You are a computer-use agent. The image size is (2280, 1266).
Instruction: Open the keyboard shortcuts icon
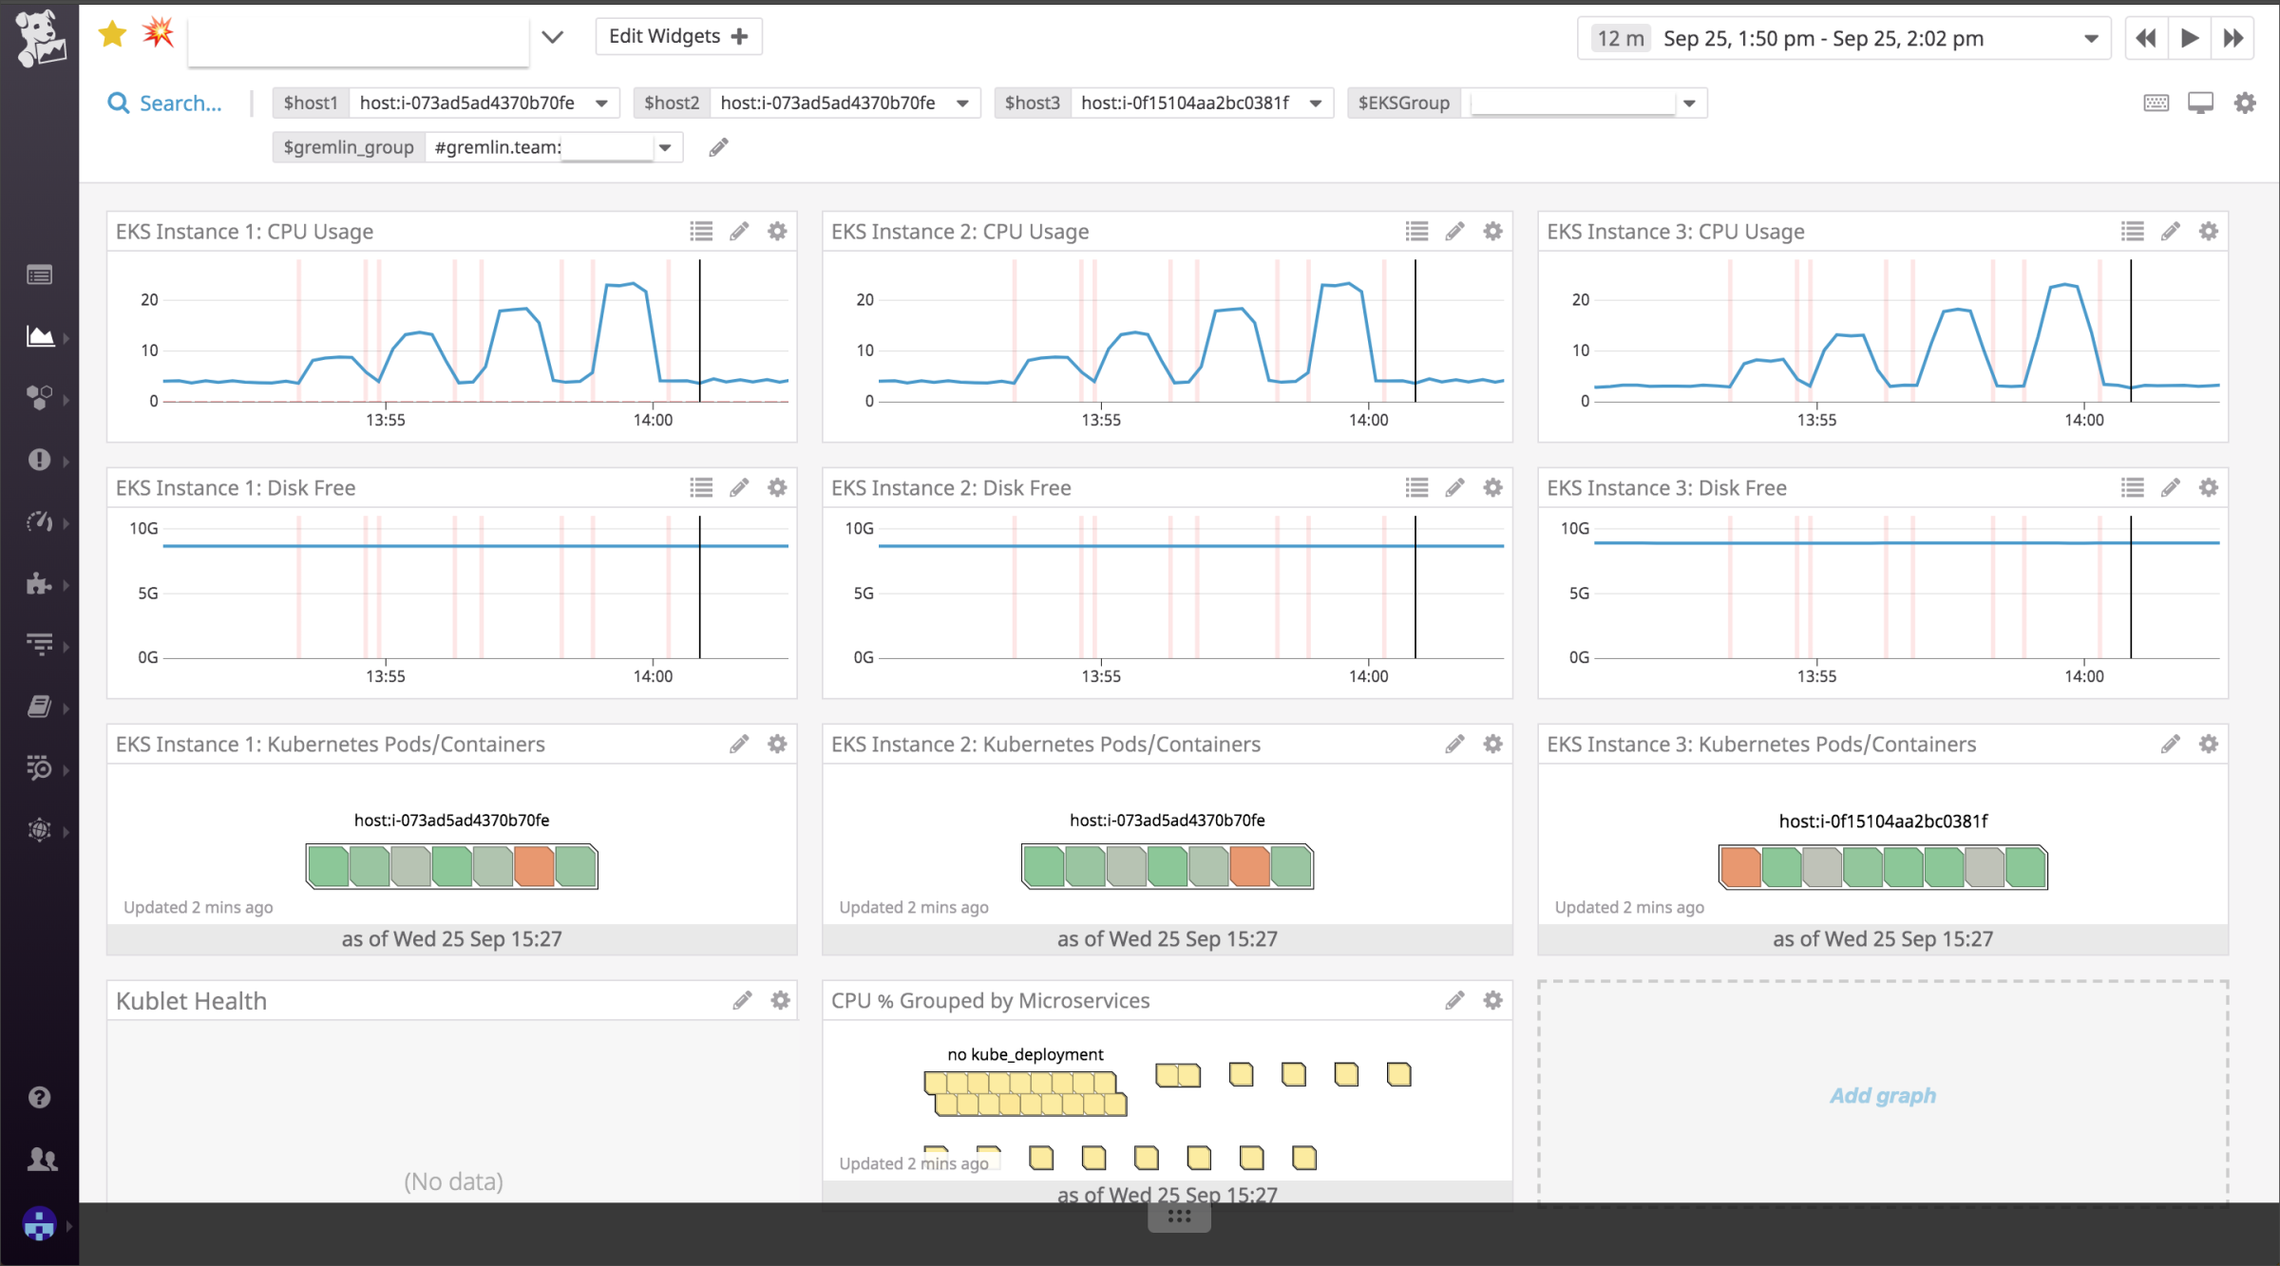click(2156, 103)
